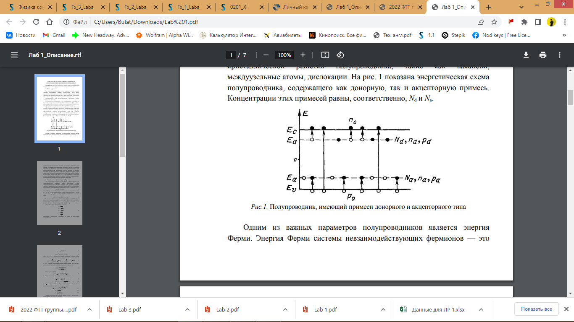Click the share page icon in address bar
Viewport: 574px width, 322px height.
click(481, 22)
